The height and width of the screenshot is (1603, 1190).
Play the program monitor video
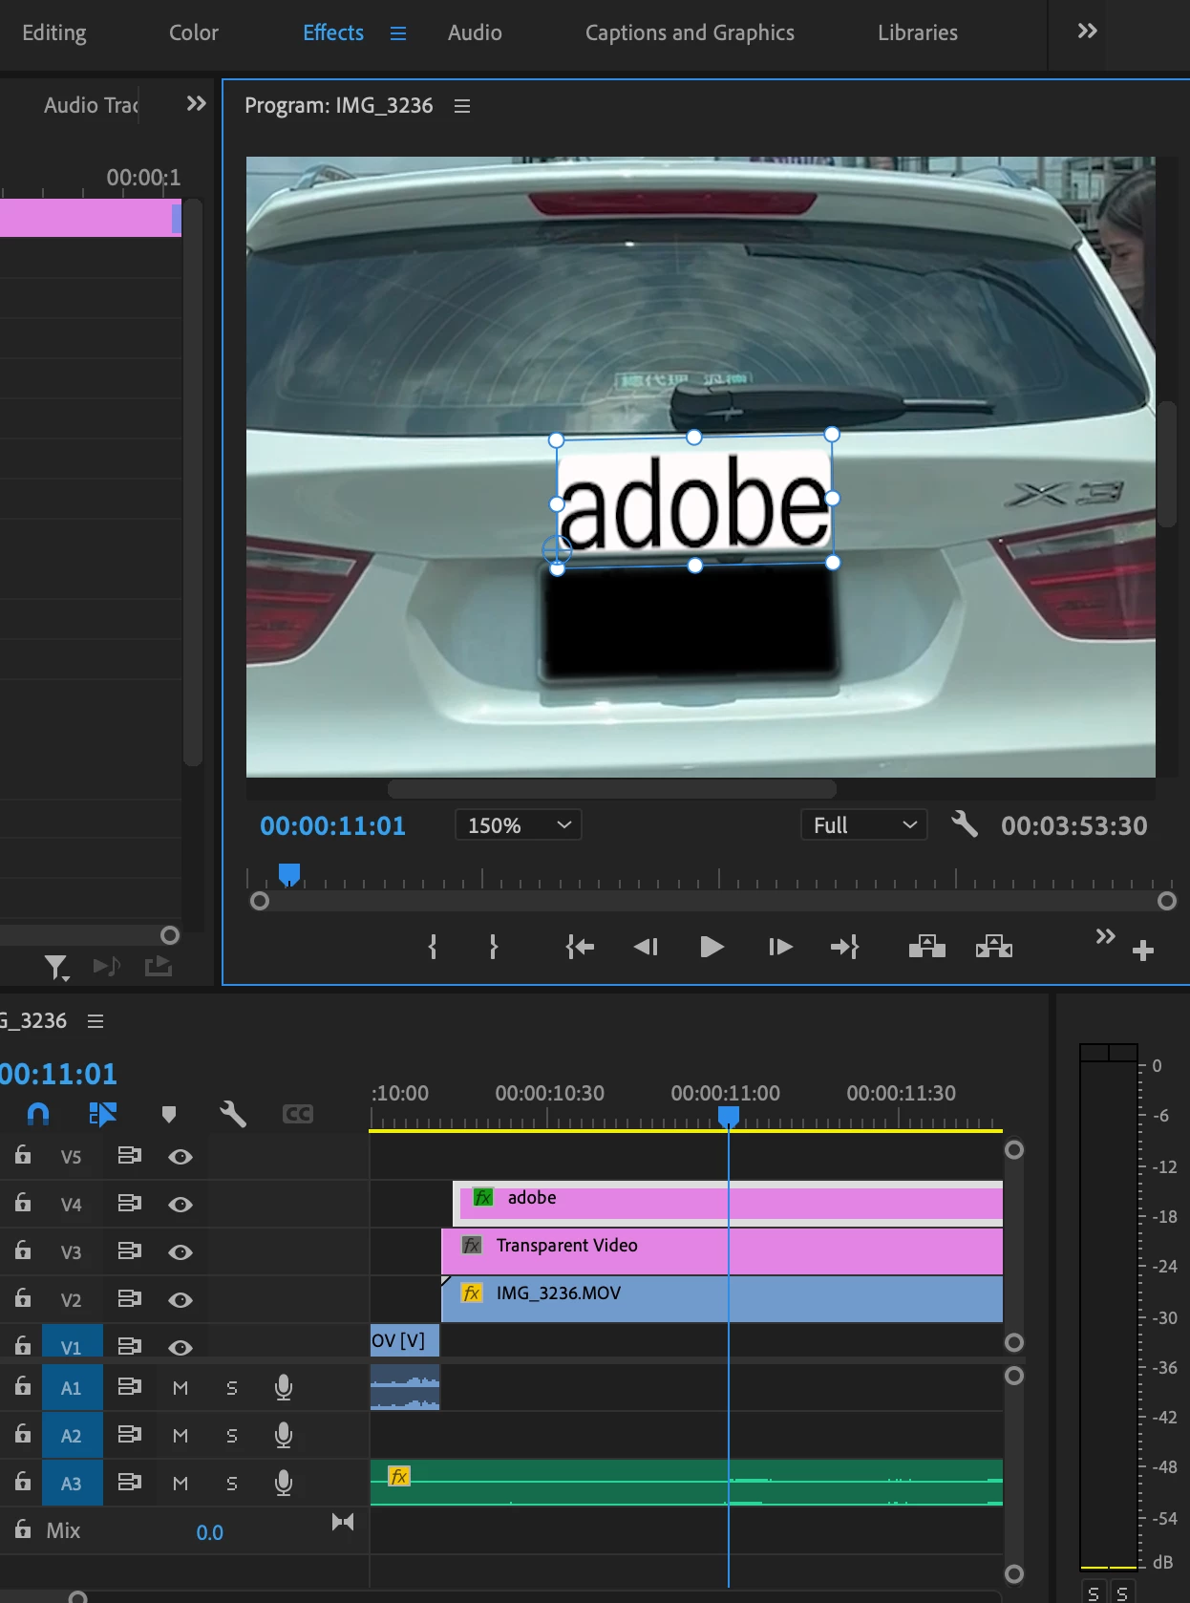pyautogui.click(x=712, y=947)
